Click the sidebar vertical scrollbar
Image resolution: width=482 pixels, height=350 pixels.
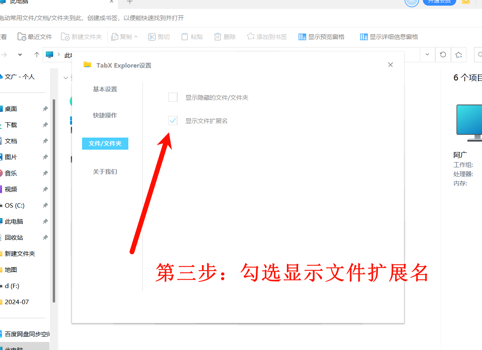tap(54, 201)
